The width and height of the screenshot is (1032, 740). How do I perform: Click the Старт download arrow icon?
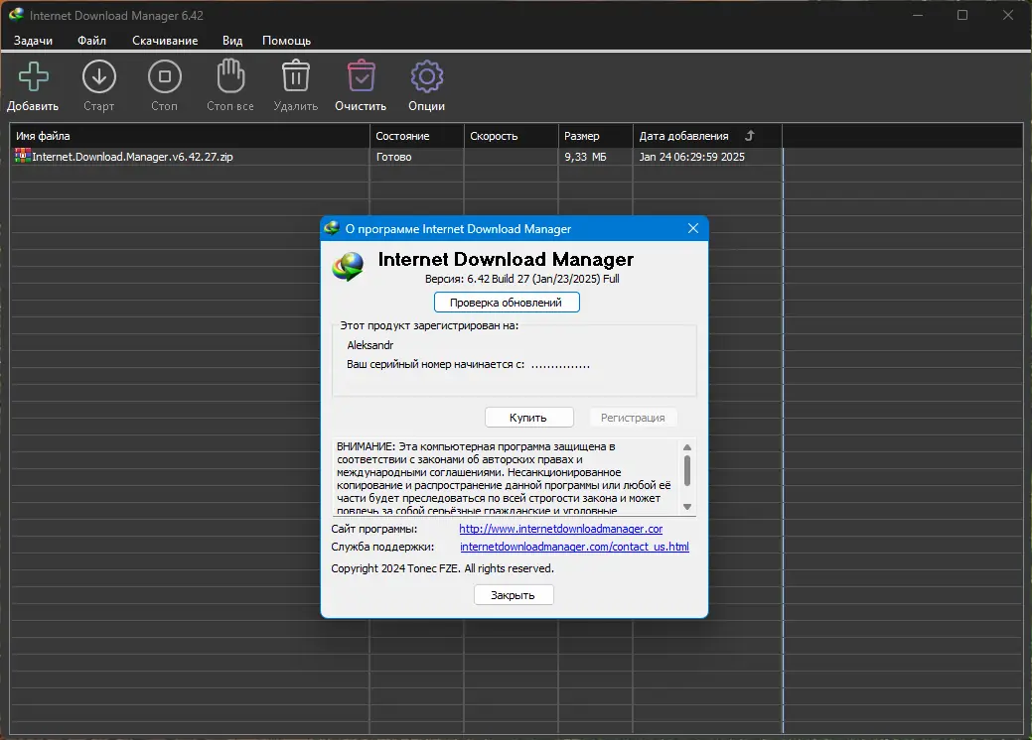click(x=98, y=77)
